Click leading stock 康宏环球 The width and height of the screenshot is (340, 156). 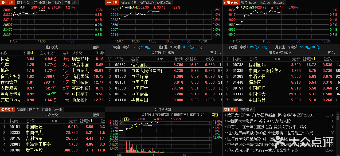pyautogui.click(x=80, y=59)
